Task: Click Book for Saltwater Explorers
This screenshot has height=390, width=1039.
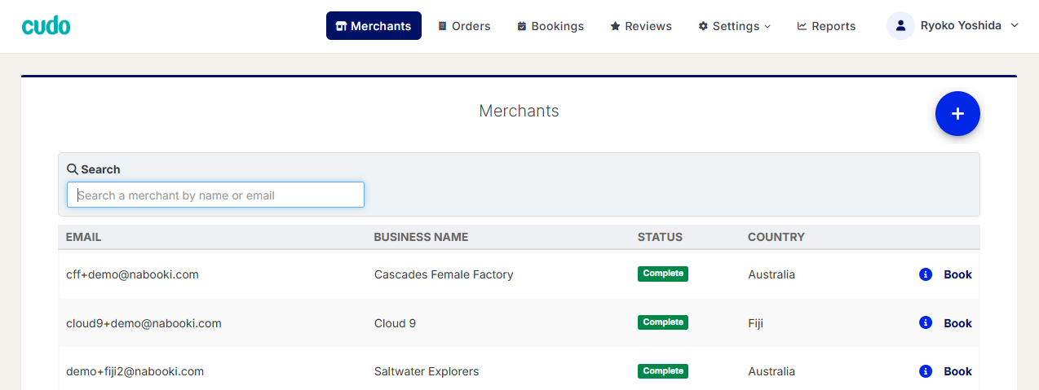Action: coord(957,371)
